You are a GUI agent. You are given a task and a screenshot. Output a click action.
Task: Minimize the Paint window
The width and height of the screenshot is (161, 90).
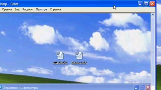tap(140, 4)
